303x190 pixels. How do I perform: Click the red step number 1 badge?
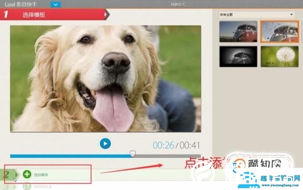pos(6,15)
